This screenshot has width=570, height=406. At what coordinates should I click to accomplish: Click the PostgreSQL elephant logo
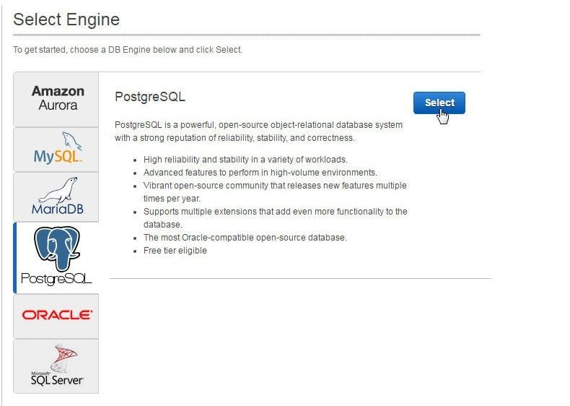coord(57,249)
